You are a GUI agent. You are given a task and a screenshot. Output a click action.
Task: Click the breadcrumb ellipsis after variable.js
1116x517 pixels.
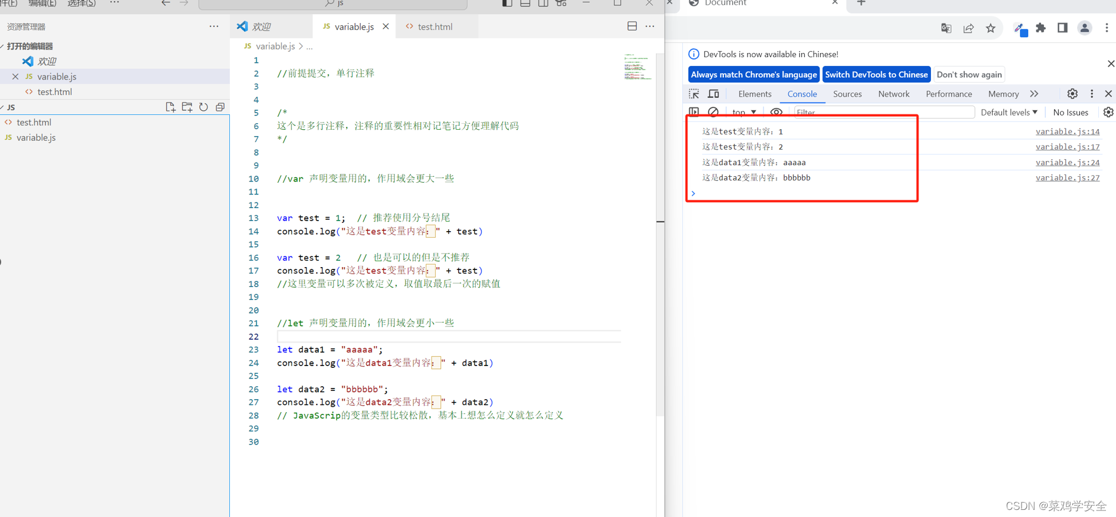tap(310, 46)
